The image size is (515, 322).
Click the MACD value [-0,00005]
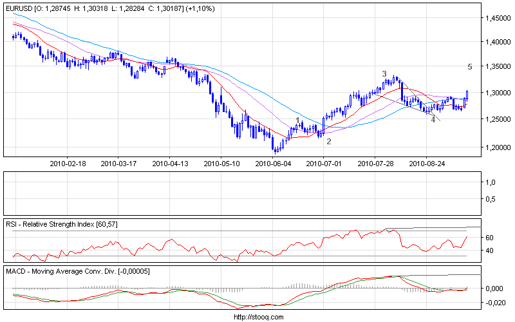134,271
